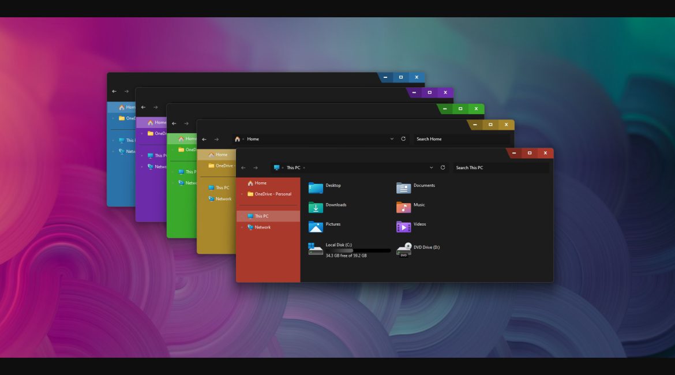
Task: Select Network in the red window sidebar
Action: click(268, 227)
